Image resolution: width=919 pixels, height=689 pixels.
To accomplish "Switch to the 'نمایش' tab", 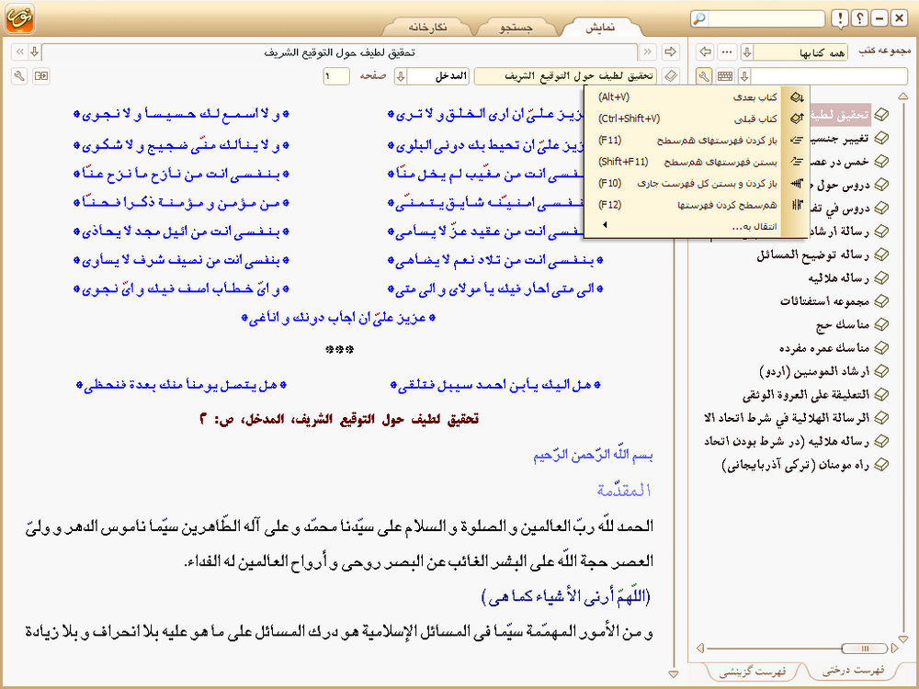I will [600, 27].
